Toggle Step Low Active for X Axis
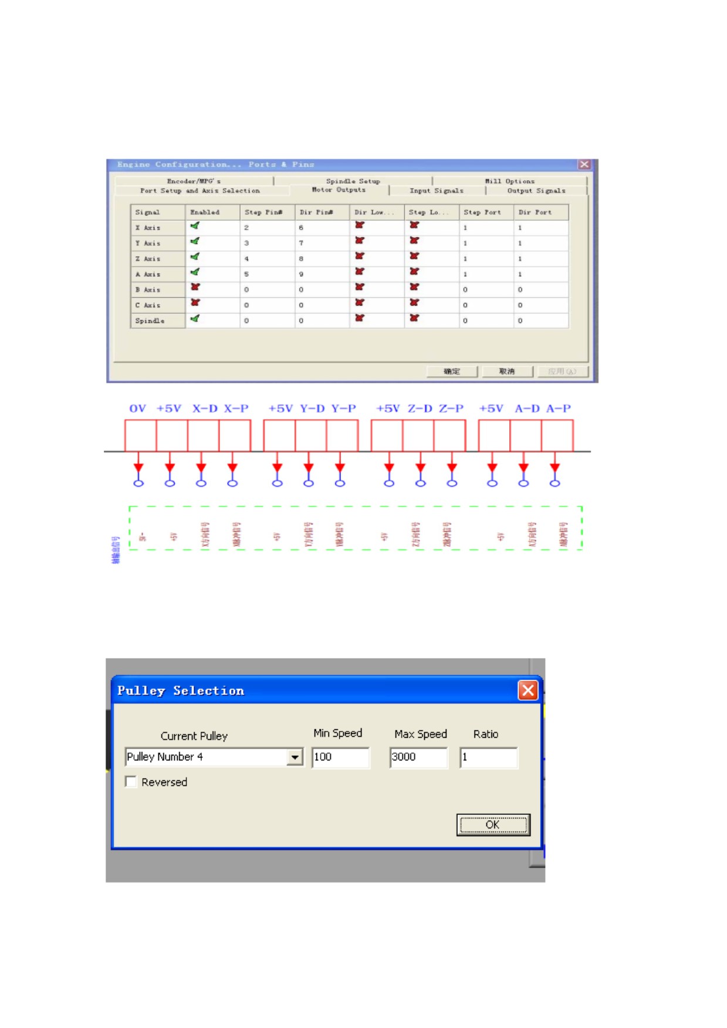 tap(414, 225)
